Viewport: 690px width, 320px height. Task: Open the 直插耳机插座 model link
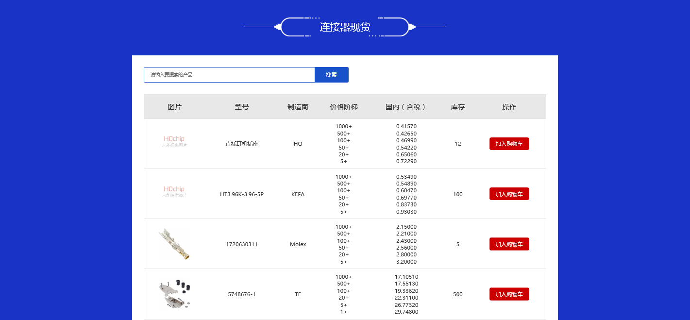click(242, 144)
